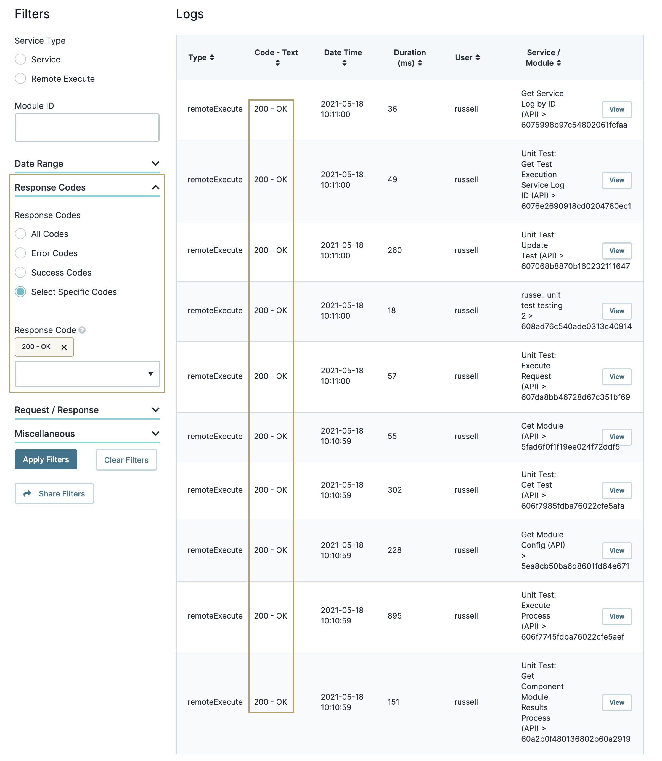662x761 pixels.
Task: Click module ID 60a2b0f480136802b60a2919
Action: point(576,739)
